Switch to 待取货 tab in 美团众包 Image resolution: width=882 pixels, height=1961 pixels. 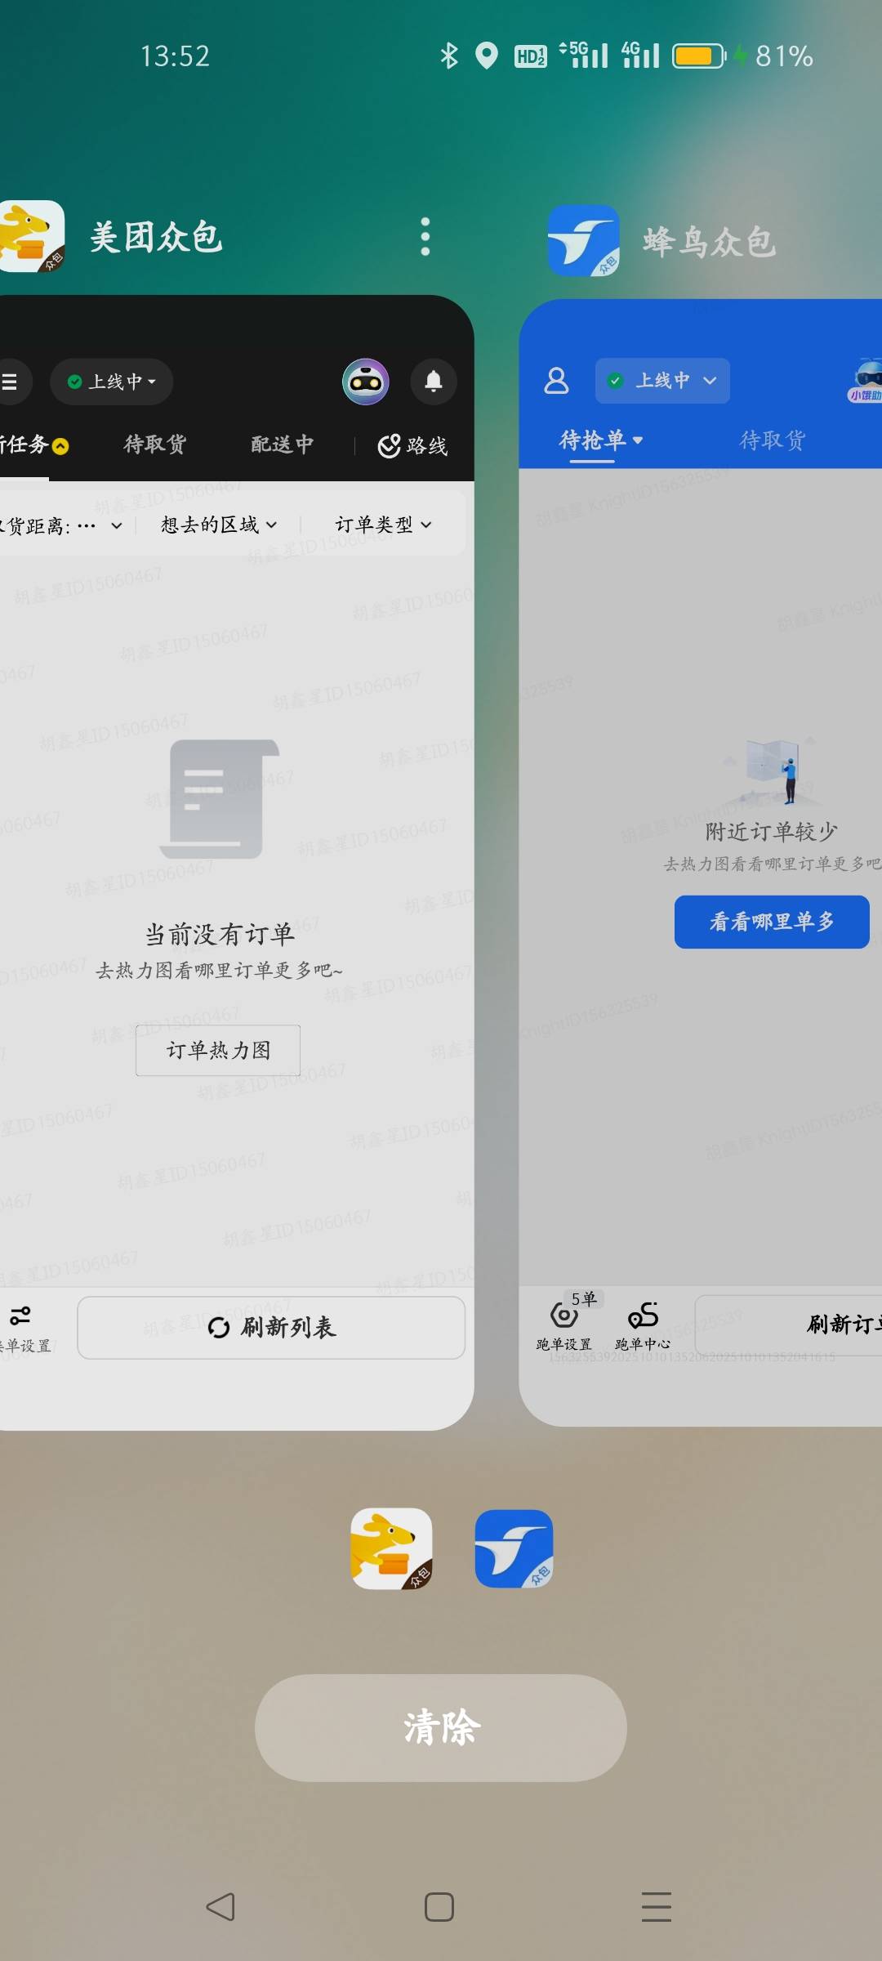(155, 444)
